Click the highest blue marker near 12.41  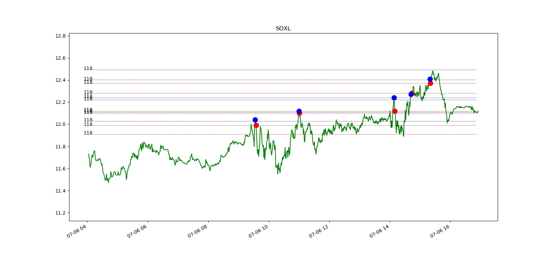pyautogui.click(x=430, y=79)
